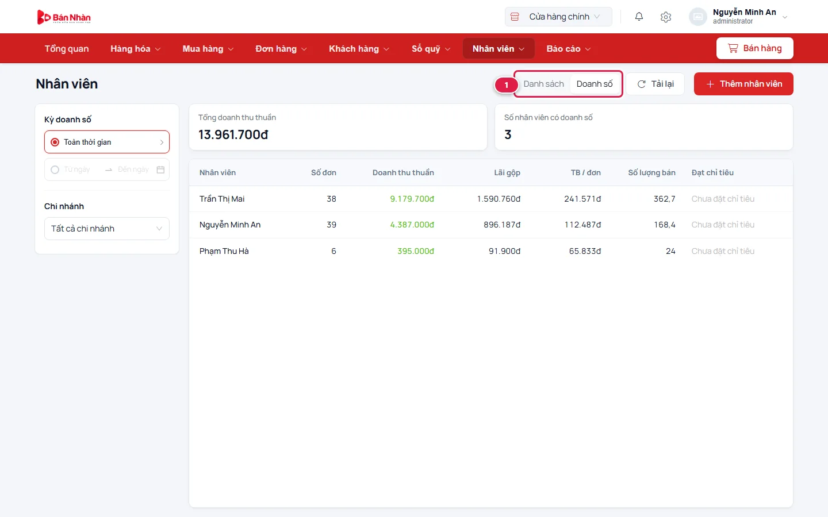Viewport: 828px width, 517px height.
Task: Switch to the Danh sách tab
Action: (x=543, y=84)
